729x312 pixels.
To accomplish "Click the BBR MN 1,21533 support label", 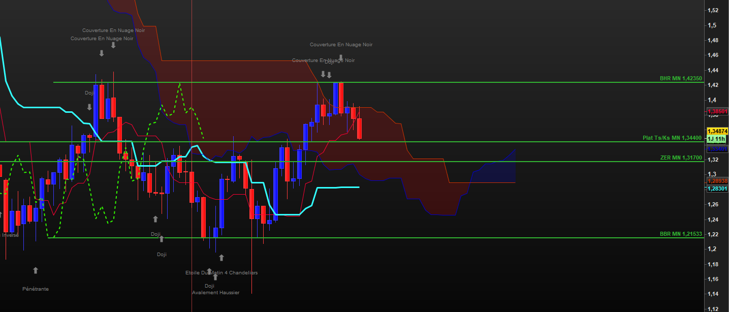I will pos(681,234).
